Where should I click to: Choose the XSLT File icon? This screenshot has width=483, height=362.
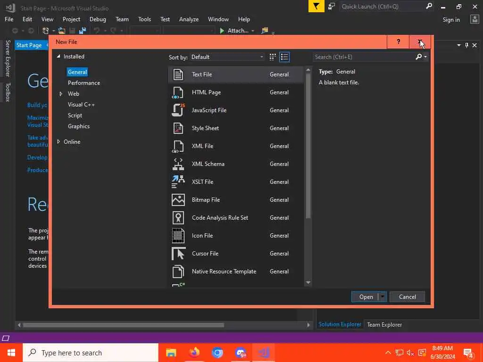pos(178,181)
